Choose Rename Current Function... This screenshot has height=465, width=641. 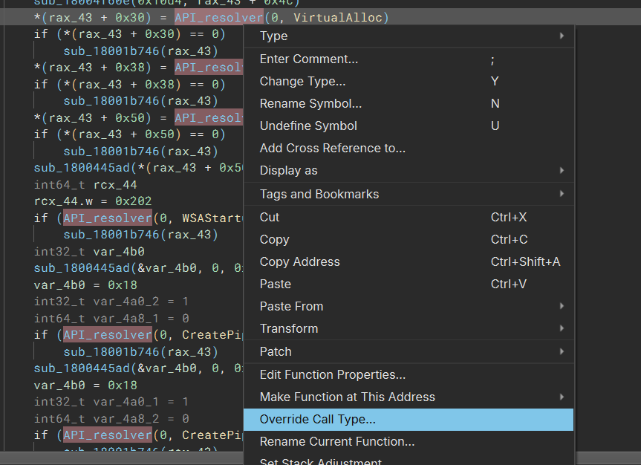tap(409, 442)
